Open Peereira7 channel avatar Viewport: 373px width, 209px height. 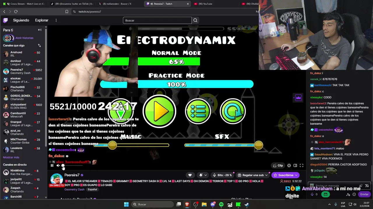click(57, 180)
